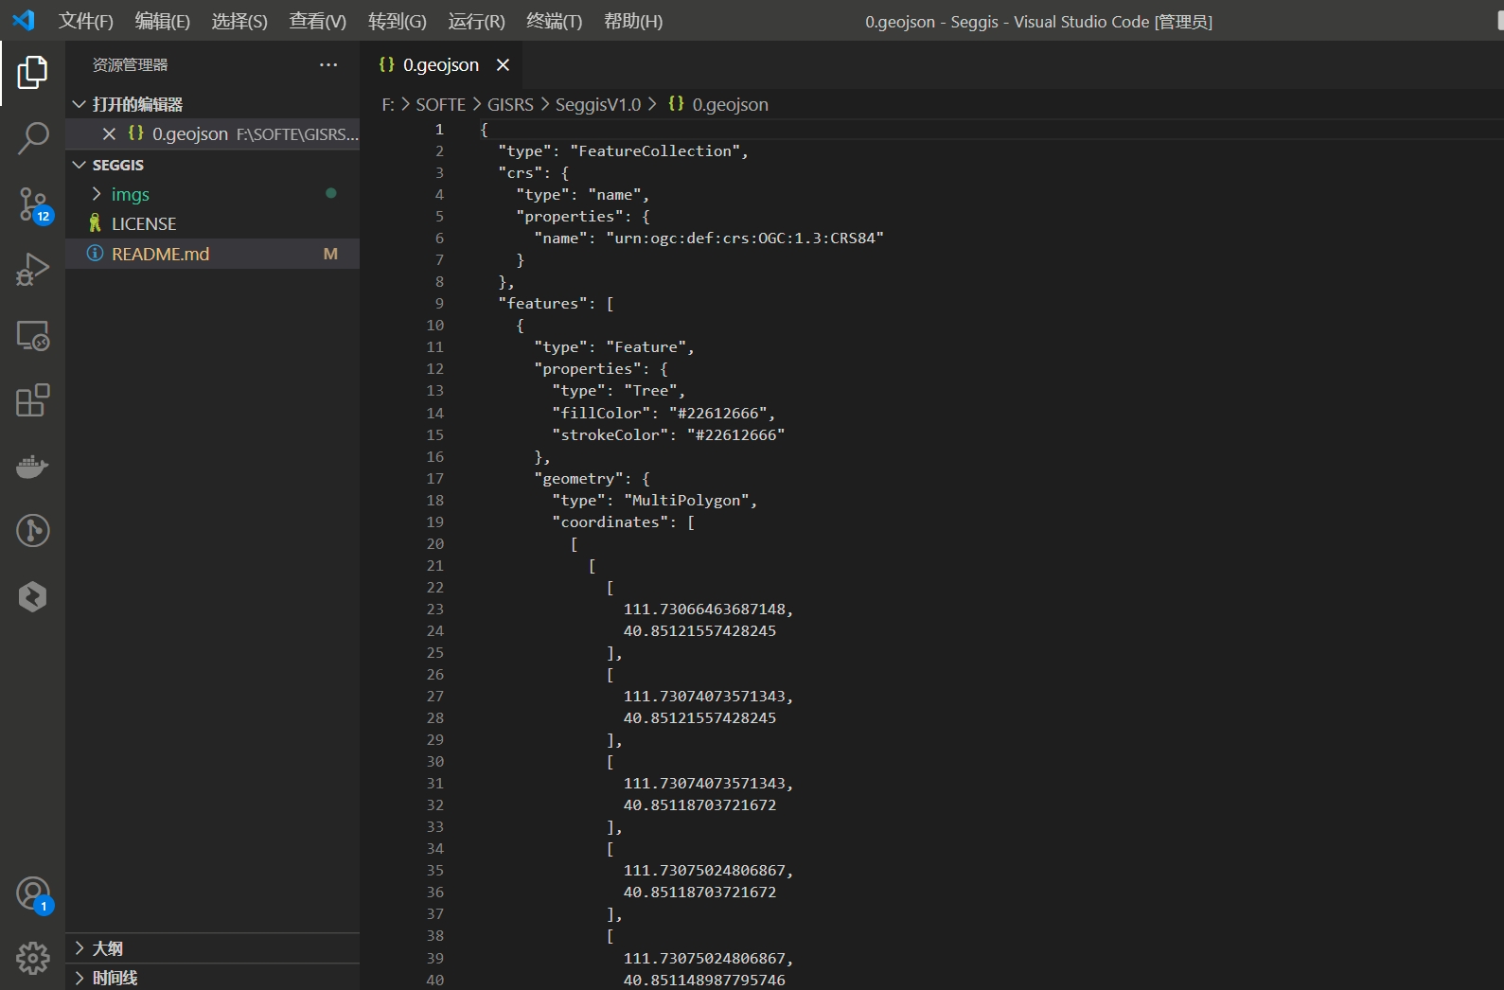Collapse the SEGGIS folder section

click(80, 164)
